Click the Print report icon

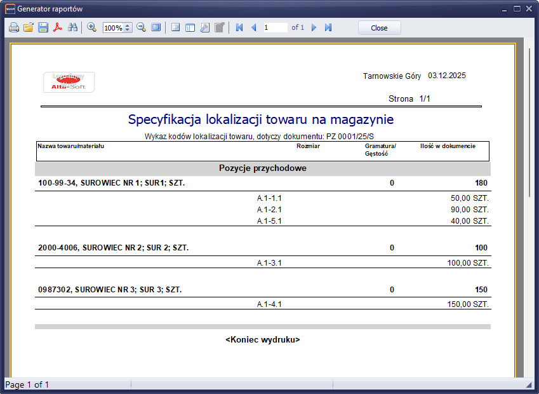13,28
